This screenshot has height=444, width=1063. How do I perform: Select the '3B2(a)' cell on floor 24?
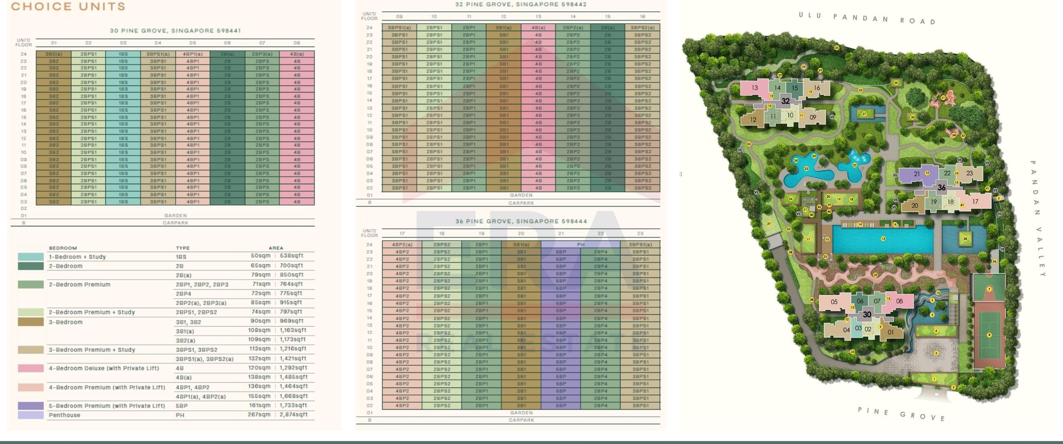click(x=54, y=54)
